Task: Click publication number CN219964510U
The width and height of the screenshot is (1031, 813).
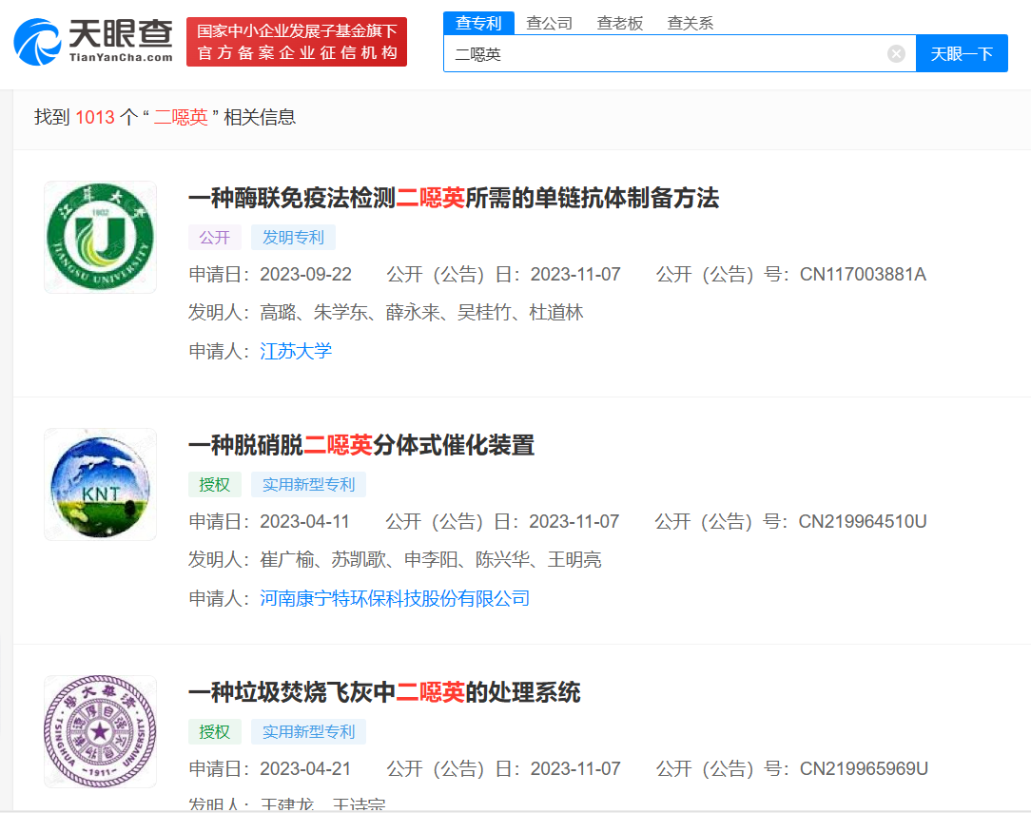Action: pos(863,521)
